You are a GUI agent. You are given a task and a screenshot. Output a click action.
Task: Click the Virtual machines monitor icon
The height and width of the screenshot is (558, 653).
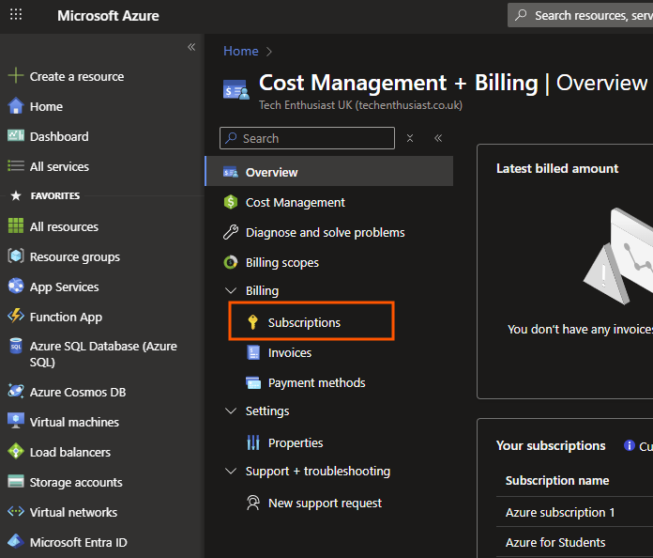pyautogui.click(x=15, y=422)
